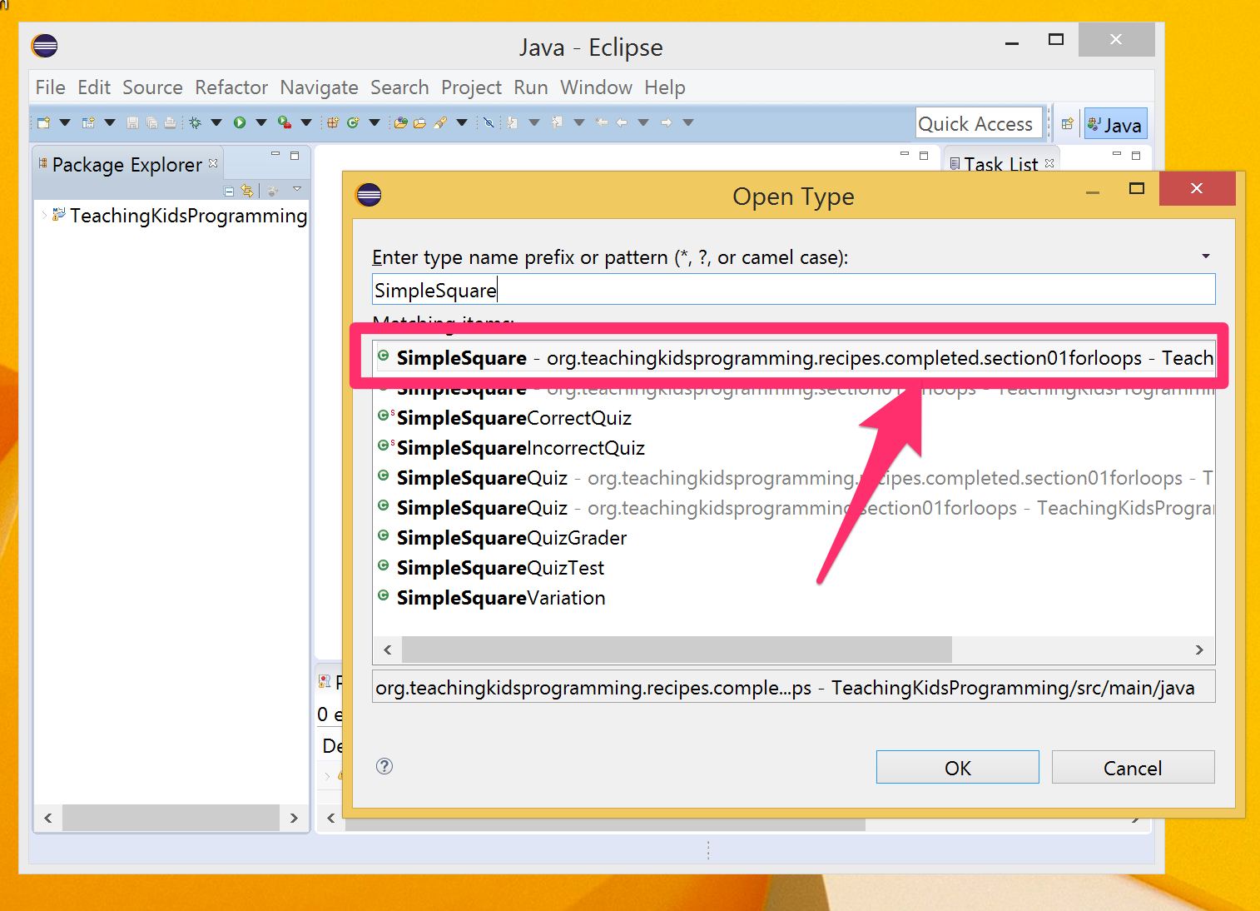1260x911 pixels.
Task: Open the Navigate menu
Action: coord(319,87)
